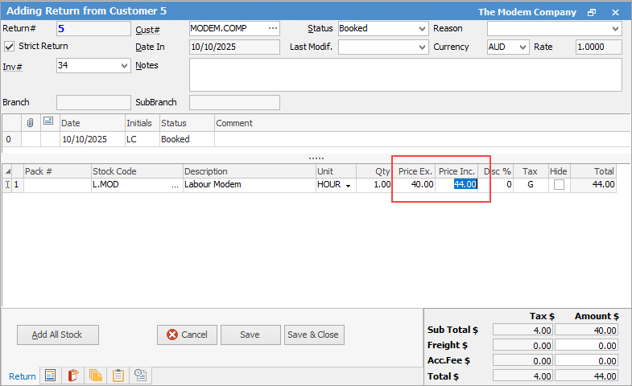
Task: Click the note card column icon
Action: coord(48,122)
